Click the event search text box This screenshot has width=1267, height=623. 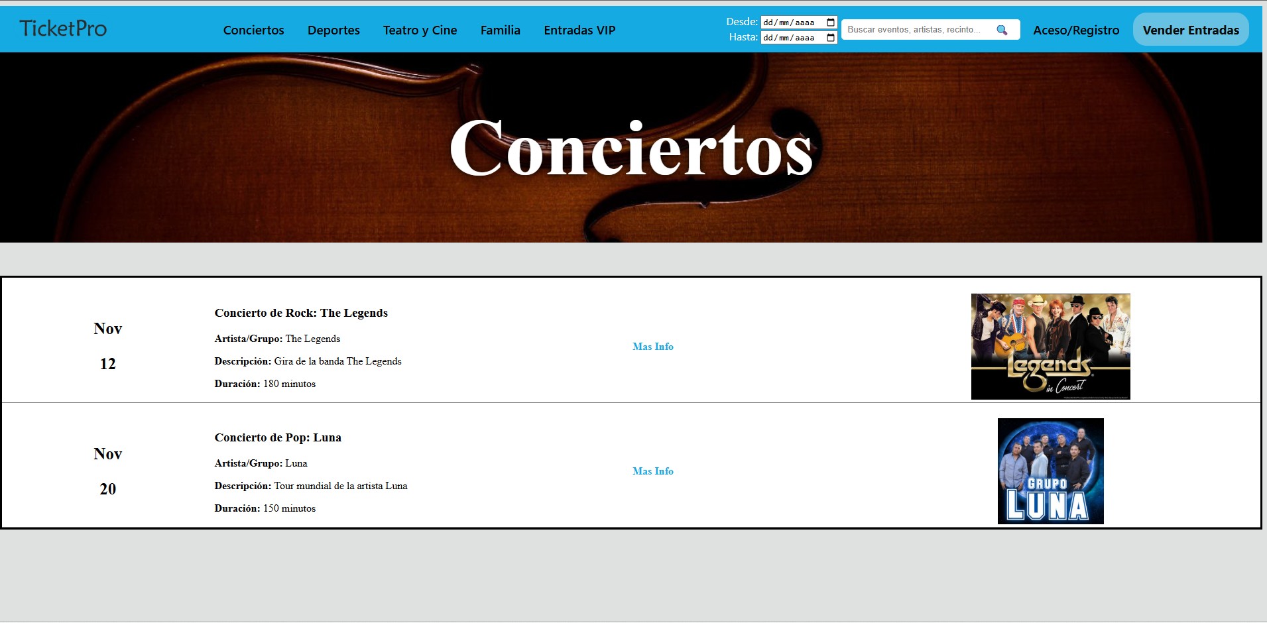(915, 30)
